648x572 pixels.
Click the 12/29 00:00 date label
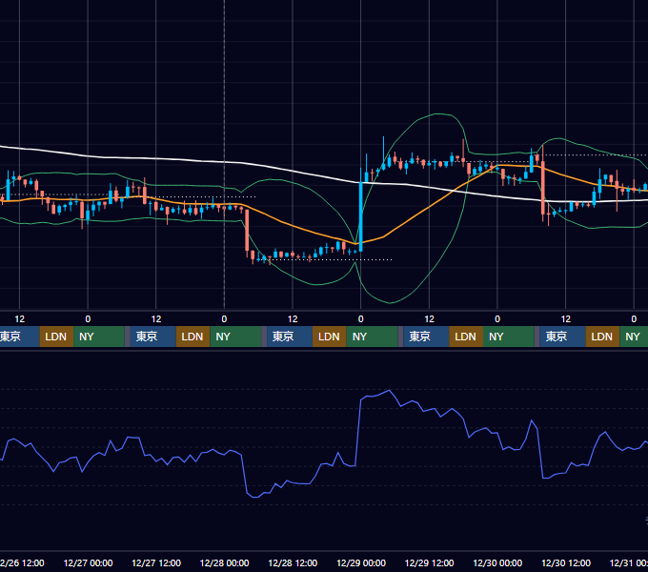tap(361, 562)
